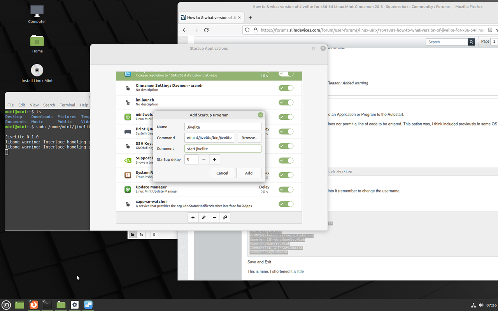Screen dimensions: 498x311
Task: Click Firefox back arrow
Action: click(x=185, y=30)
